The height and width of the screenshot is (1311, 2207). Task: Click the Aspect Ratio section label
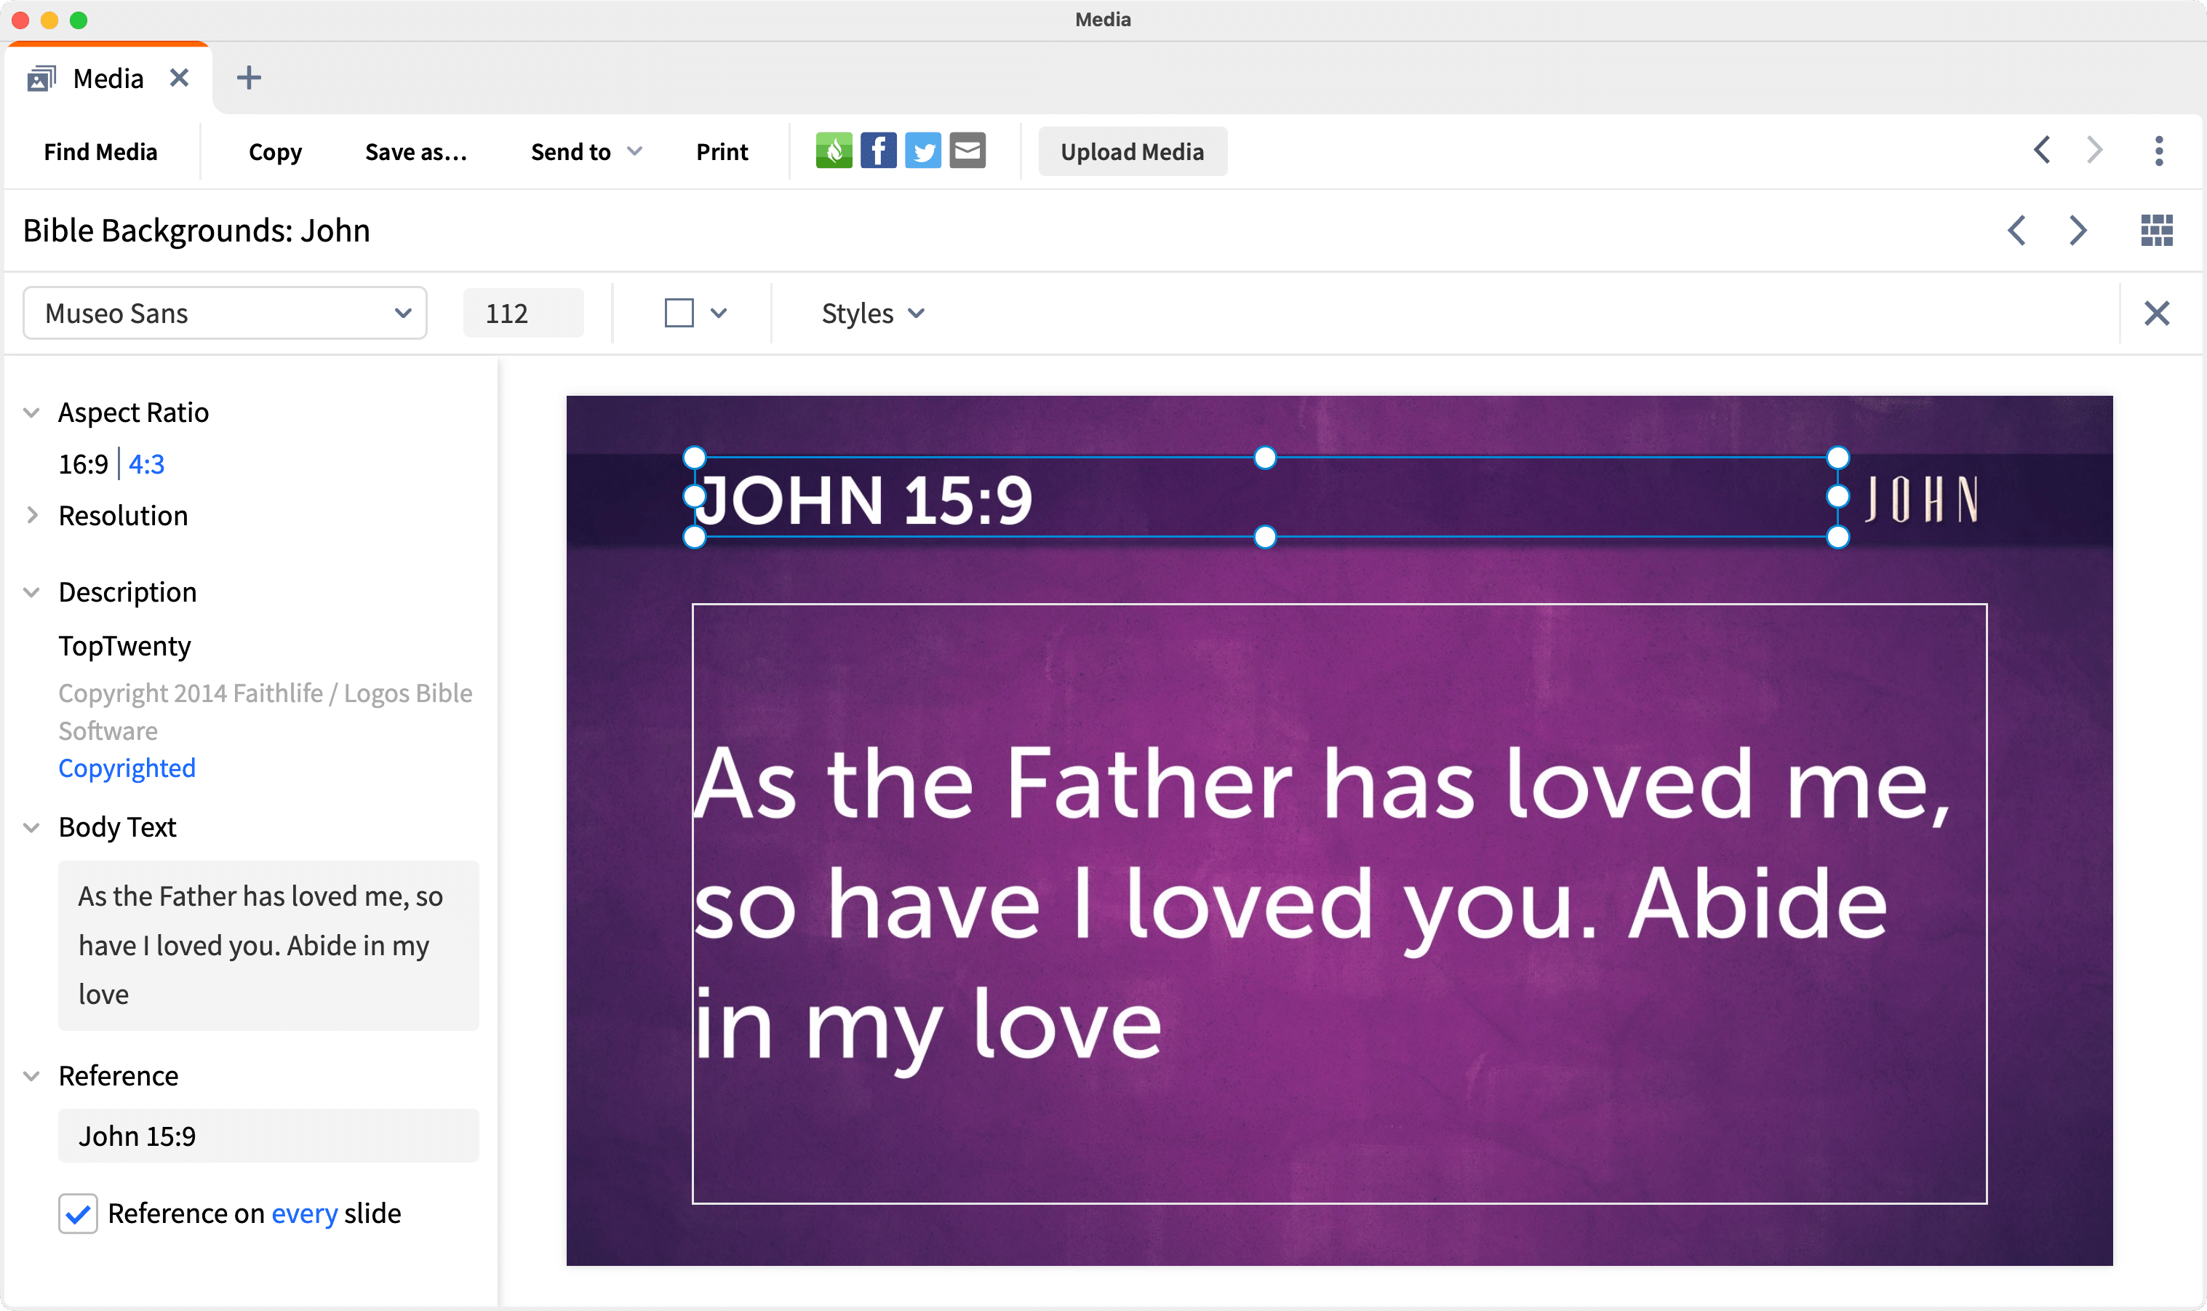(133, 413)
